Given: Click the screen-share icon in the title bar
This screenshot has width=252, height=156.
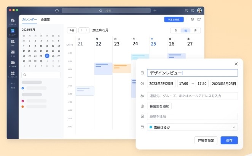Looking at the screenshot, I should point(187,10).
